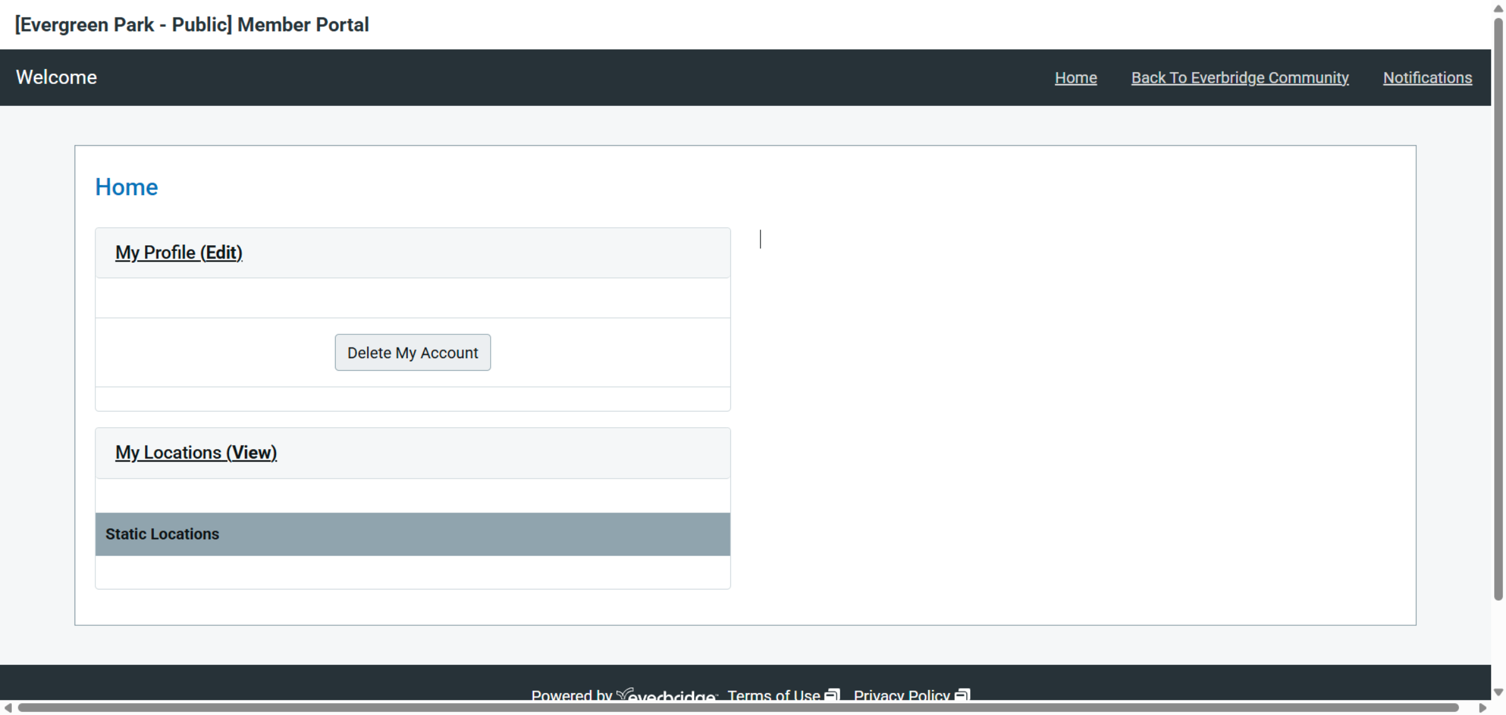
Task: Click the Welcome text in header
Action: click(x=56, y=77)
